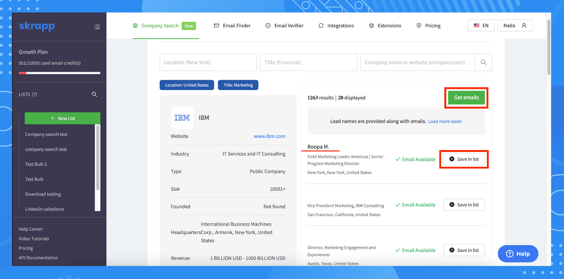
Task: Open the Nada account menu
Action: tap(515, 25)
